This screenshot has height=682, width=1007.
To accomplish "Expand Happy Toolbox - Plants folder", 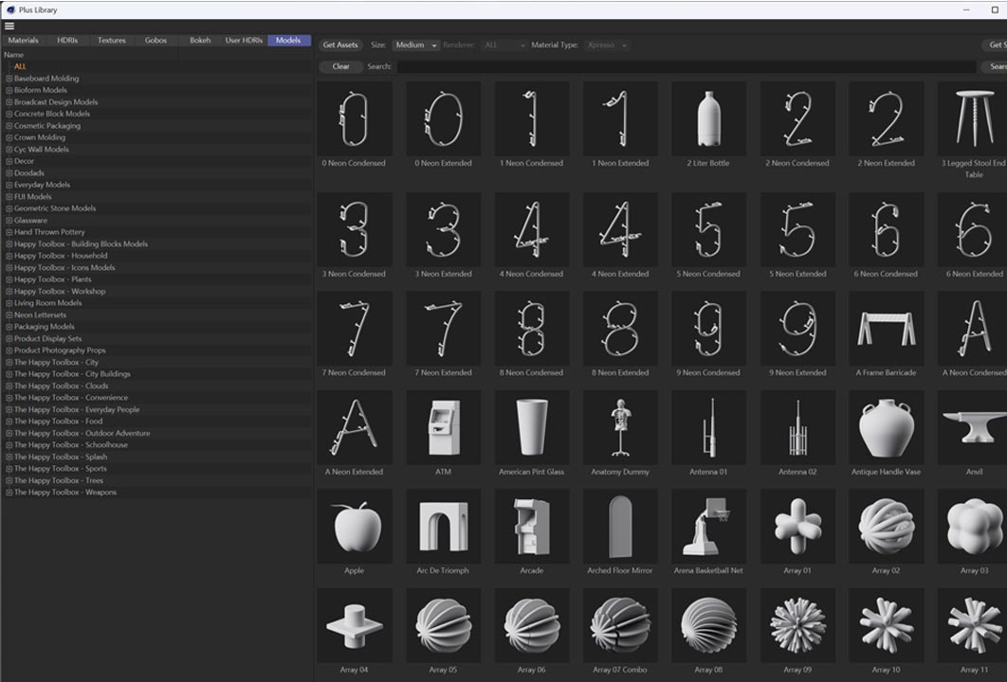I will point(9,279).
